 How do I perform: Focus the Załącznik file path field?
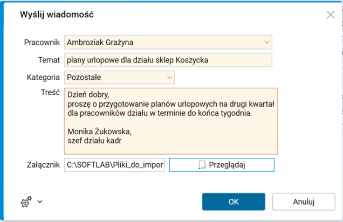(x=115, y=165)
